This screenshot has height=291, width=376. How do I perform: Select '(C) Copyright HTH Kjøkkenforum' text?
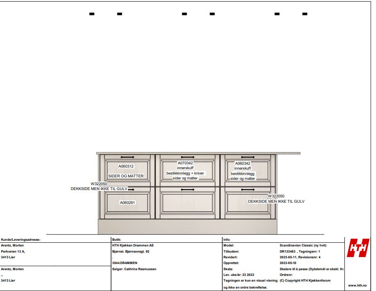pyautogui.click(x=305, y=280)
